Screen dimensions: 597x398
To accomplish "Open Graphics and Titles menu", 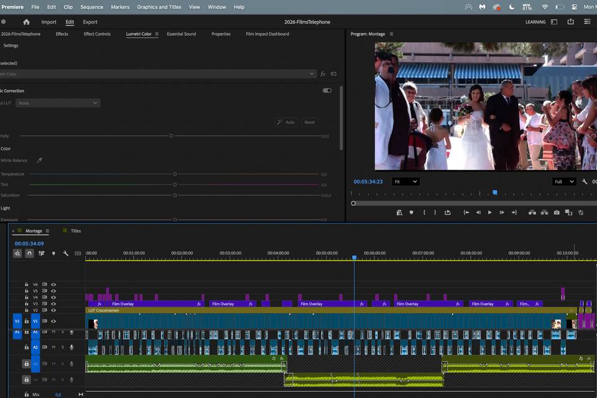I will [x=159, y=7].
